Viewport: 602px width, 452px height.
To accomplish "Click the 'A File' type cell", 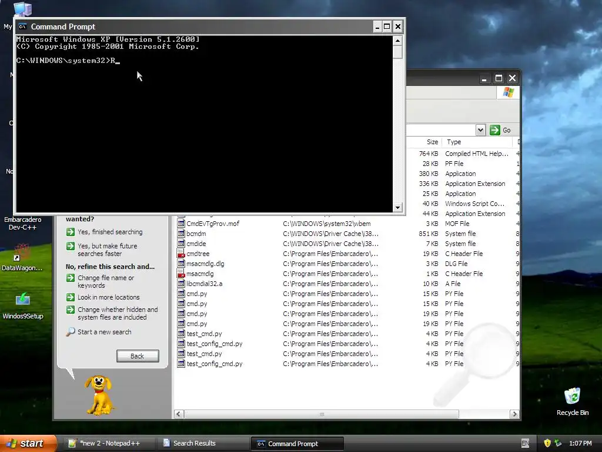I will (453, 284).
